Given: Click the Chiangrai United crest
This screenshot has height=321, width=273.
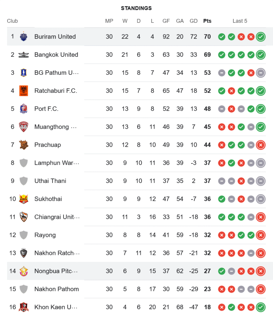Looking at the screenshot, I should pos(24,217).
